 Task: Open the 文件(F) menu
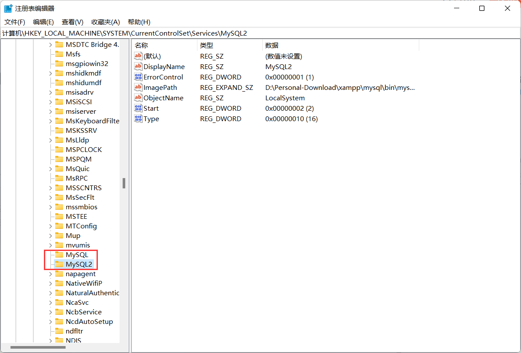click(15, 22)
